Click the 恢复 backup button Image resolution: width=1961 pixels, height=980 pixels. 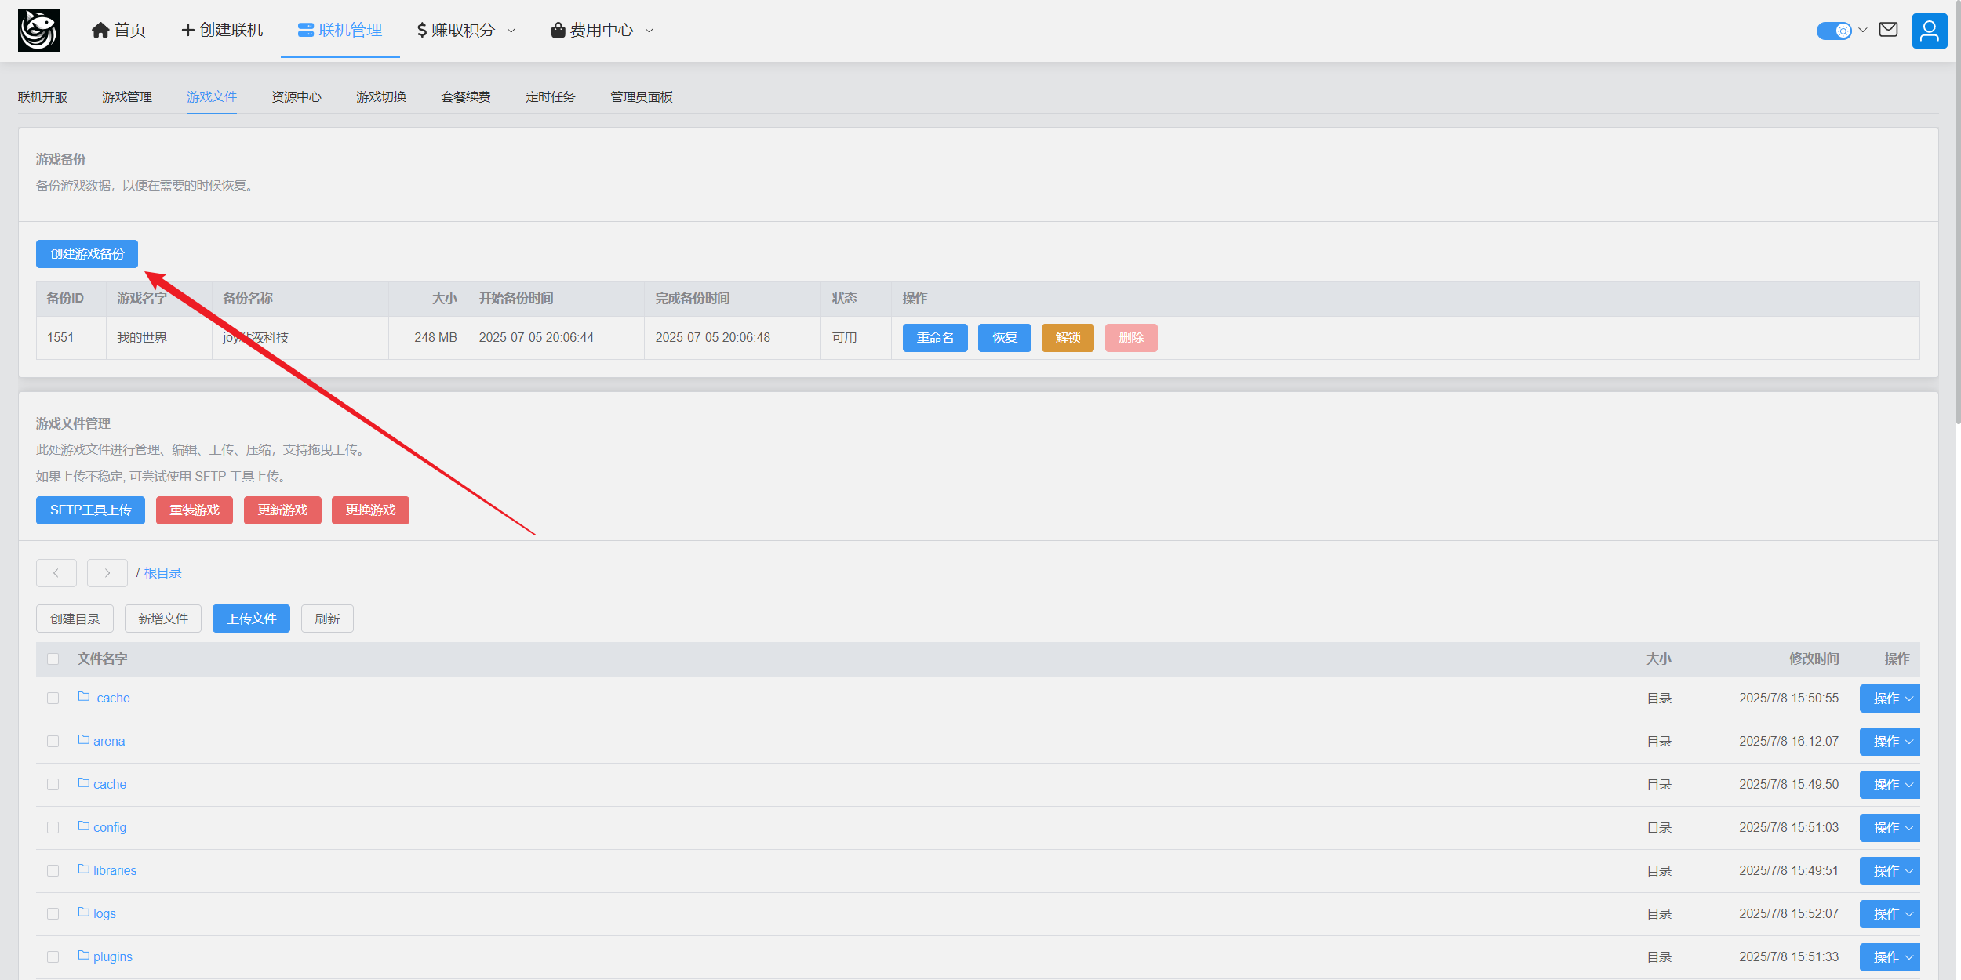click(1004, 338)
